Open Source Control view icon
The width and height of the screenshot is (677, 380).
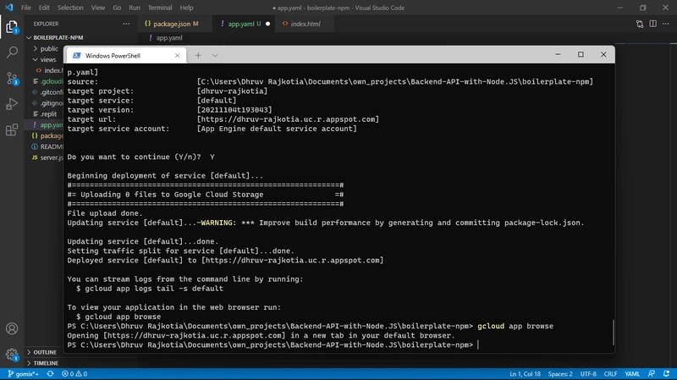click(12, 78)
